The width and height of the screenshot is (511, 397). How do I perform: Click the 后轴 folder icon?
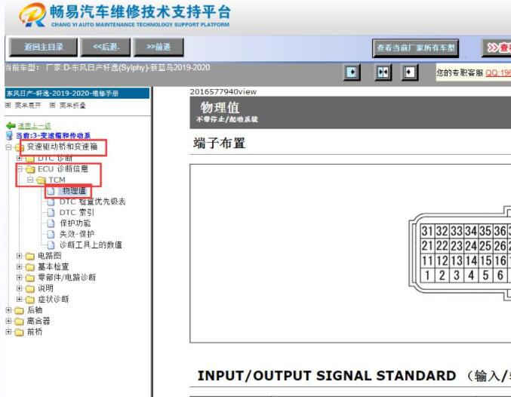(19, 310)
